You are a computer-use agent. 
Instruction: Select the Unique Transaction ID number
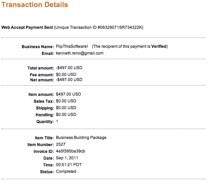pyautogui.click(x=120, y=27)
